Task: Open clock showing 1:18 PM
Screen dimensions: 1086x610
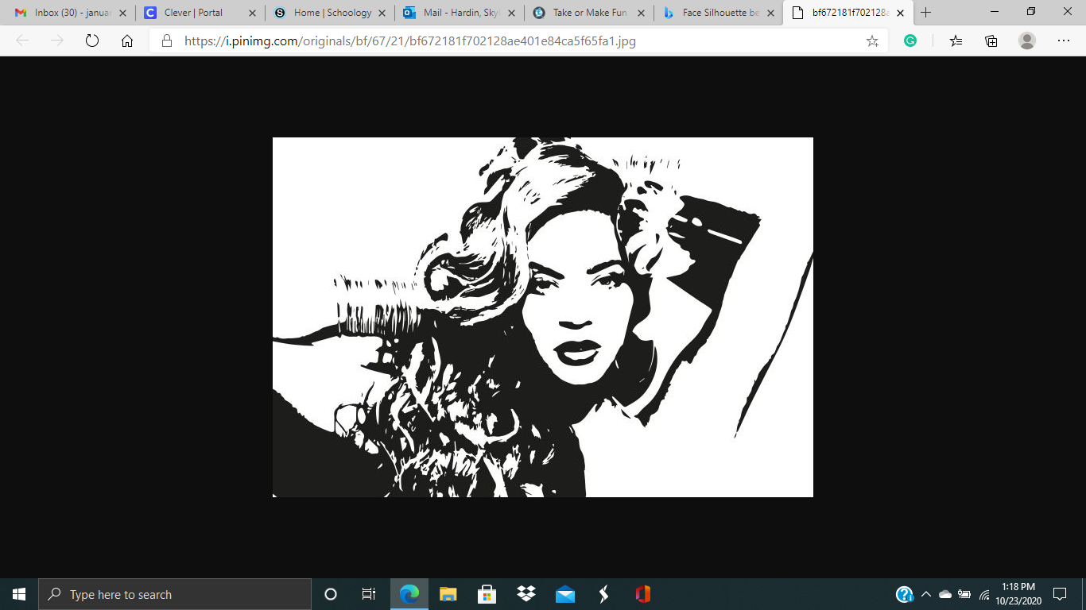Action: pos(1018,594)
